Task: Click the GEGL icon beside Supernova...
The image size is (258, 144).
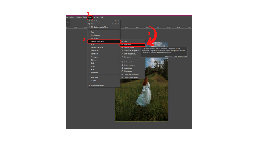Action: click(122, 44)
